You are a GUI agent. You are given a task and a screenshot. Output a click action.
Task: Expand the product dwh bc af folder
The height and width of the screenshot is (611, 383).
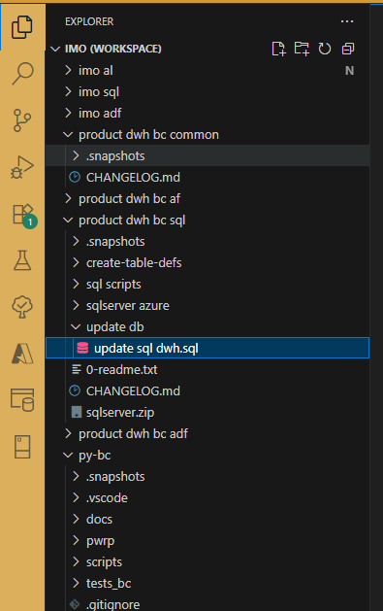pyautogui.click(x=68, y=198)
